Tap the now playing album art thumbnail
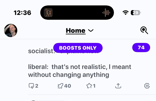 click(x=48, y=13)
